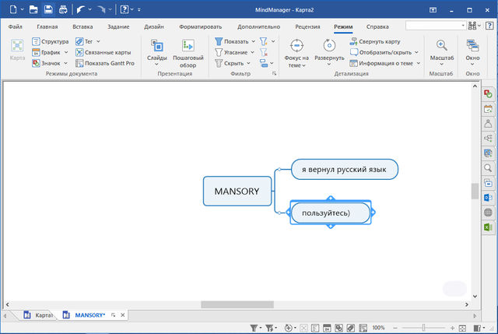Click the zoom in plus button
498x334 pixels.
(x=452, y=328)
